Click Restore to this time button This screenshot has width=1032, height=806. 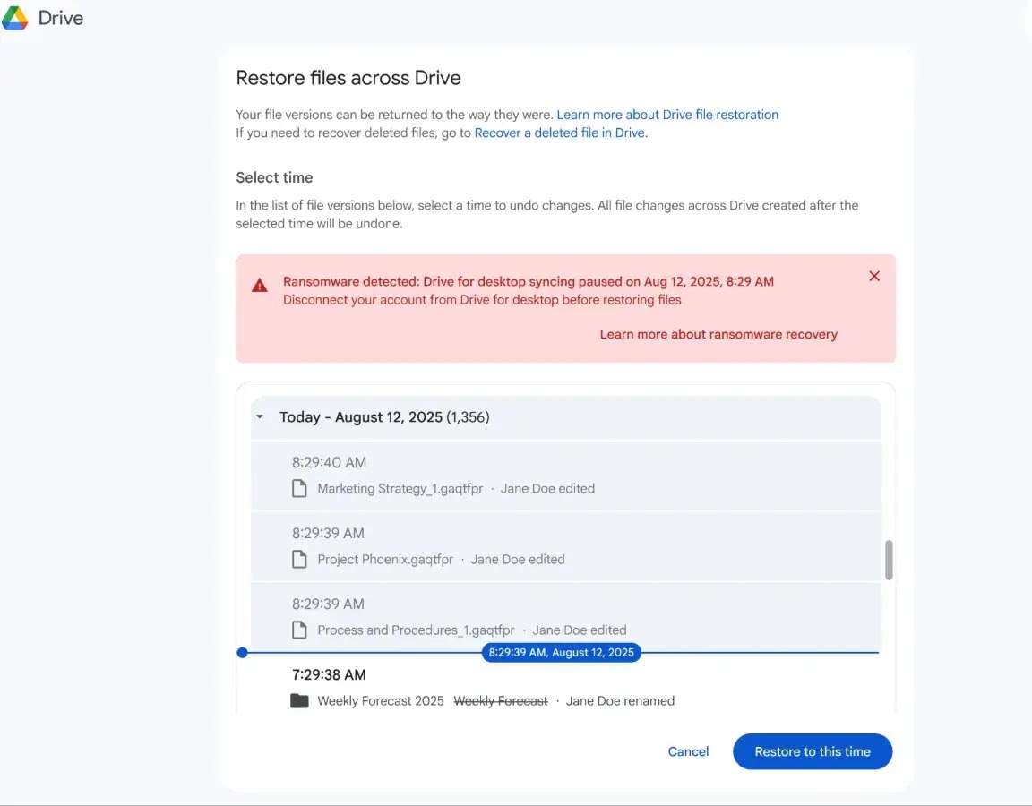click(813, 751)
